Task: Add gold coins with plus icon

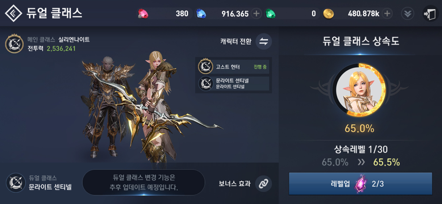Action: (387, 14)
